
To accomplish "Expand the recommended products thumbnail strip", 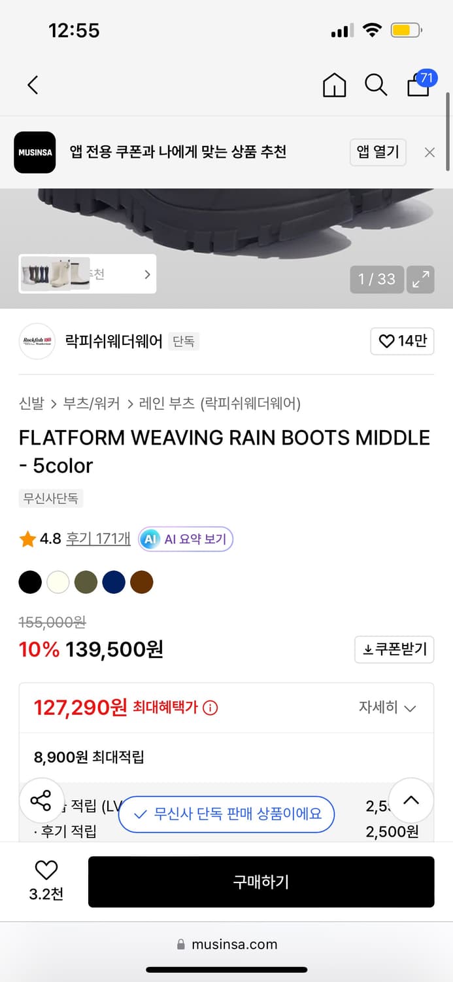I will click(146, 274).
